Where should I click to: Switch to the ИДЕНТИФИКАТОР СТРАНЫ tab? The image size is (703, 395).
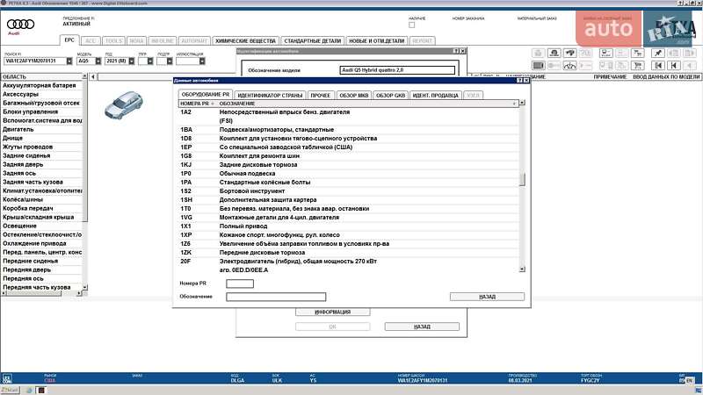pyautogui.click(x=271, y=94)
